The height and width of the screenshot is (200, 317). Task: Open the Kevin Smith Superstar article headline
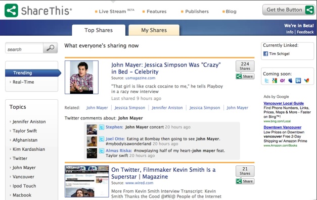click(x=163, y=173)
